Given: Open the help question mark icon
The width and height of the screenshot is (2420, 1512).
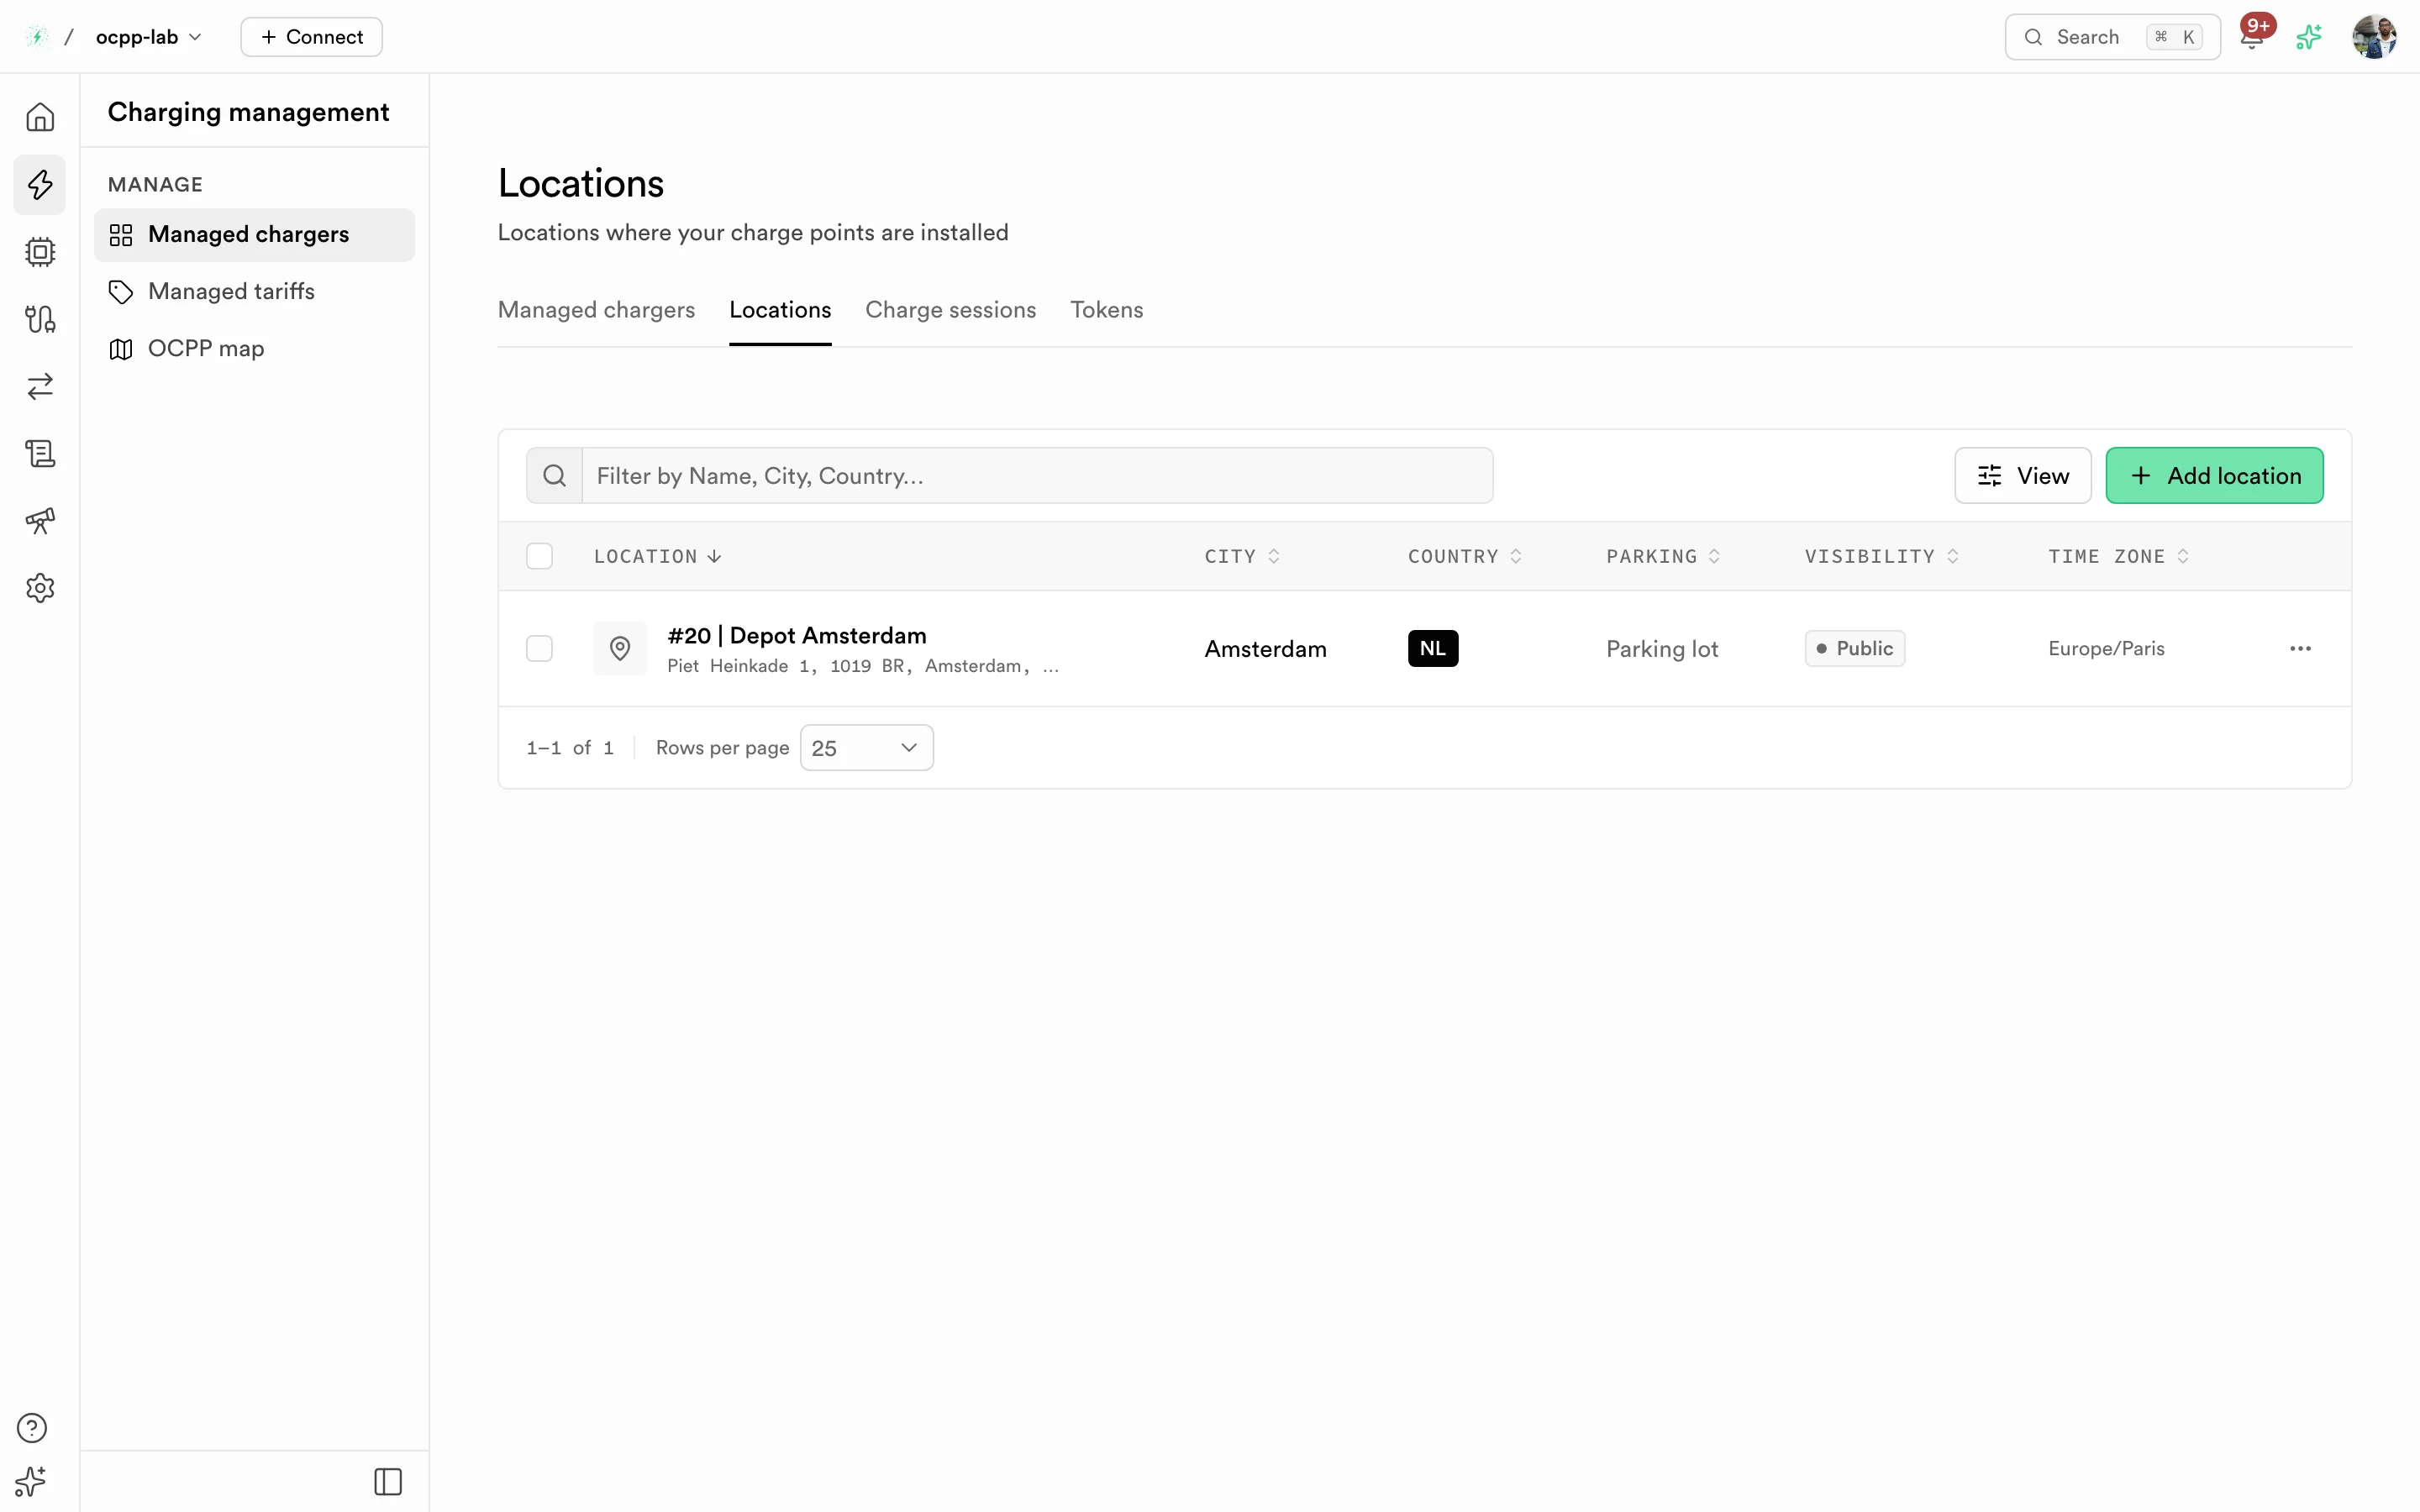Looking at the screenshot, I should (x=32, y=1427).
